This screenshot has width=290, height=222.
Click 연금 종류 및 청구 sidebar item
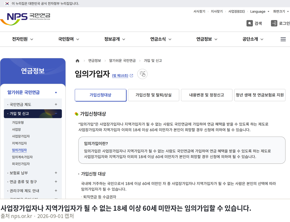point(23,182)
